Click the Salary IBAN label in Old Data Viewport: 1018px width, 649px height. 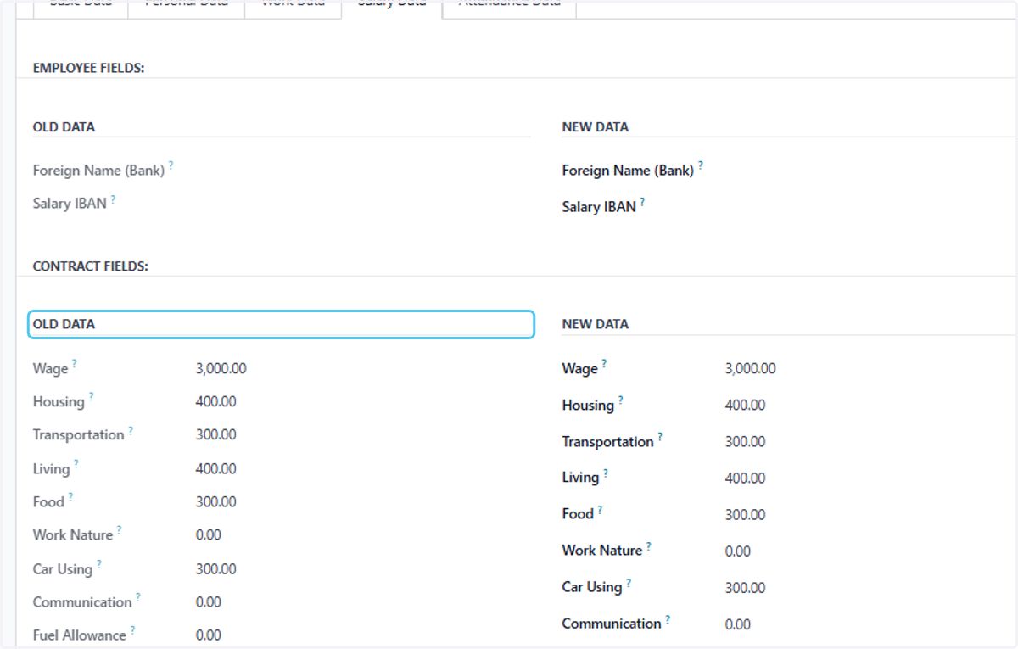click(x=70, y=203)
